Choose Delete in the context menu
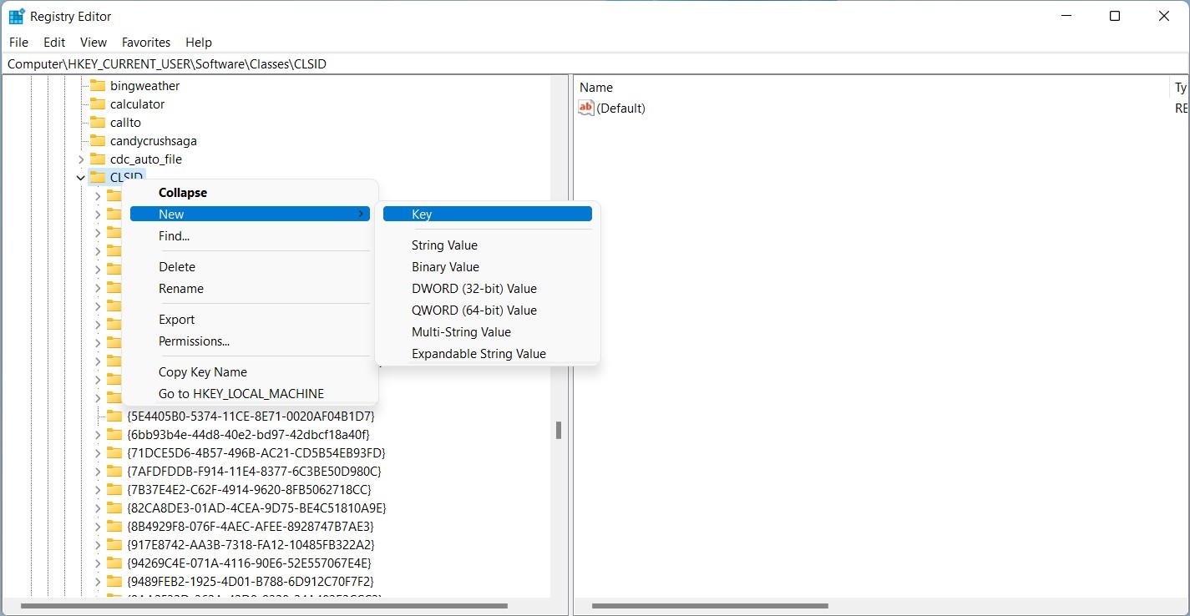 [x=250, y=267]
